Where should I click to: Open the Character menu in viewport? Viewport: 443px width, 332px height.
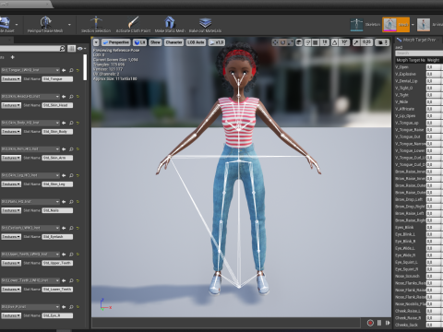coord(174,42)
